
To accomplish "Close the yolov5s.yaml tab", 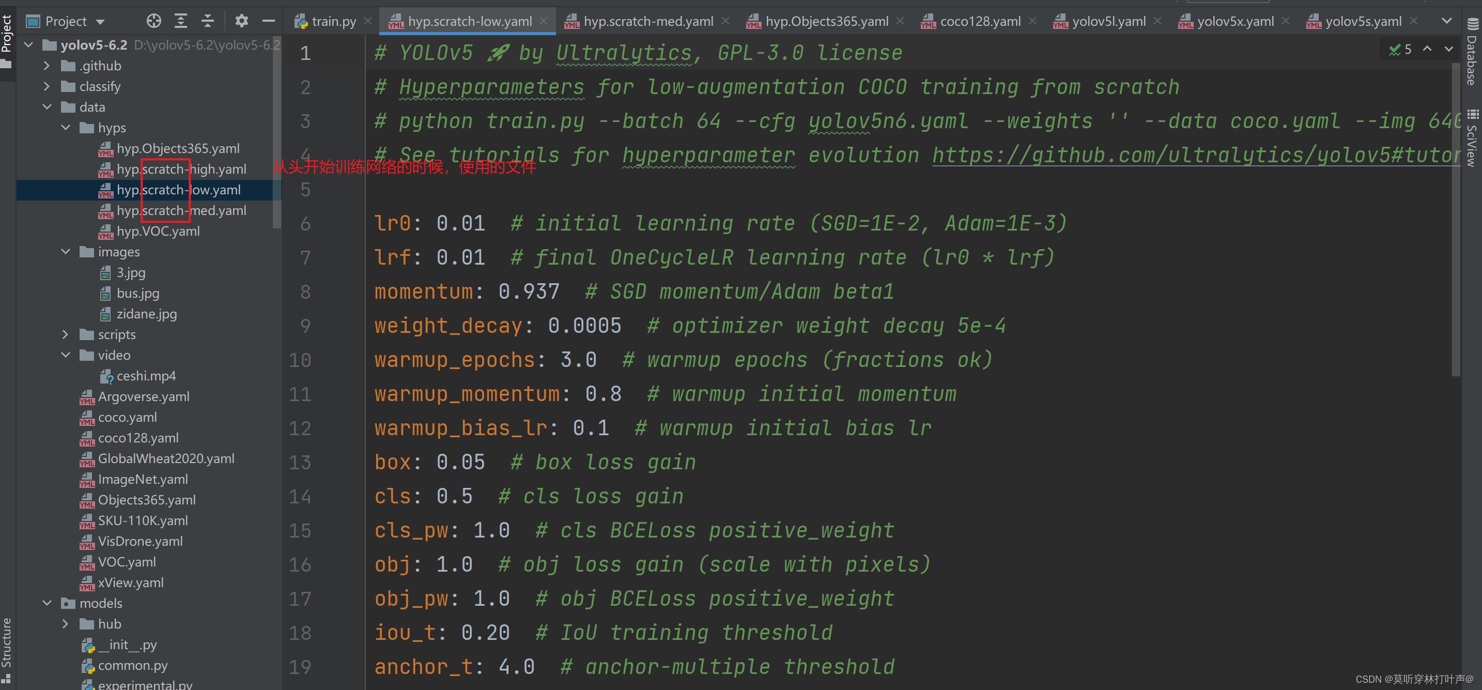I will pyautogui.click(x=1414, y=21).
